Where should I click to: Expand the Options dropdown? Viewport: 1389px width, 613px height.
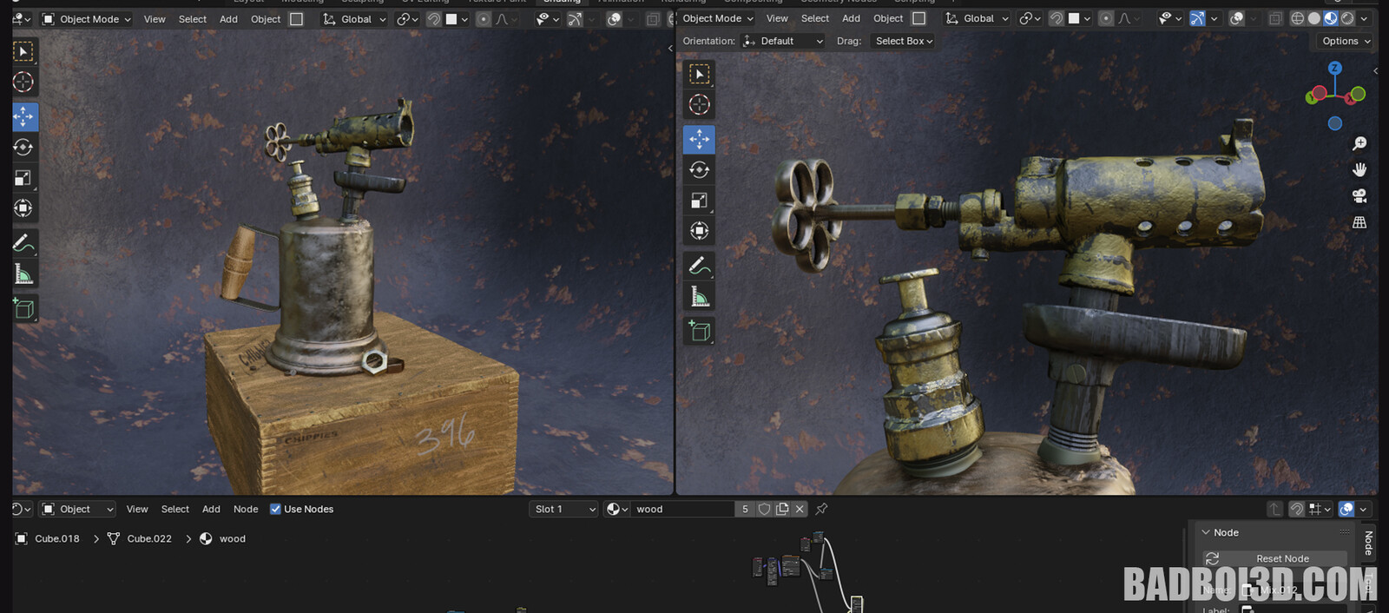click(1346, 41)
